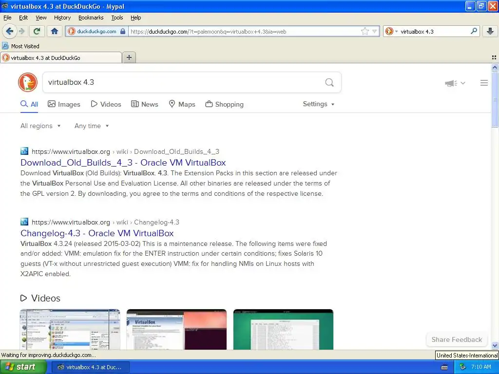Click the padlock security icon in address bar

tap(123, 31)
